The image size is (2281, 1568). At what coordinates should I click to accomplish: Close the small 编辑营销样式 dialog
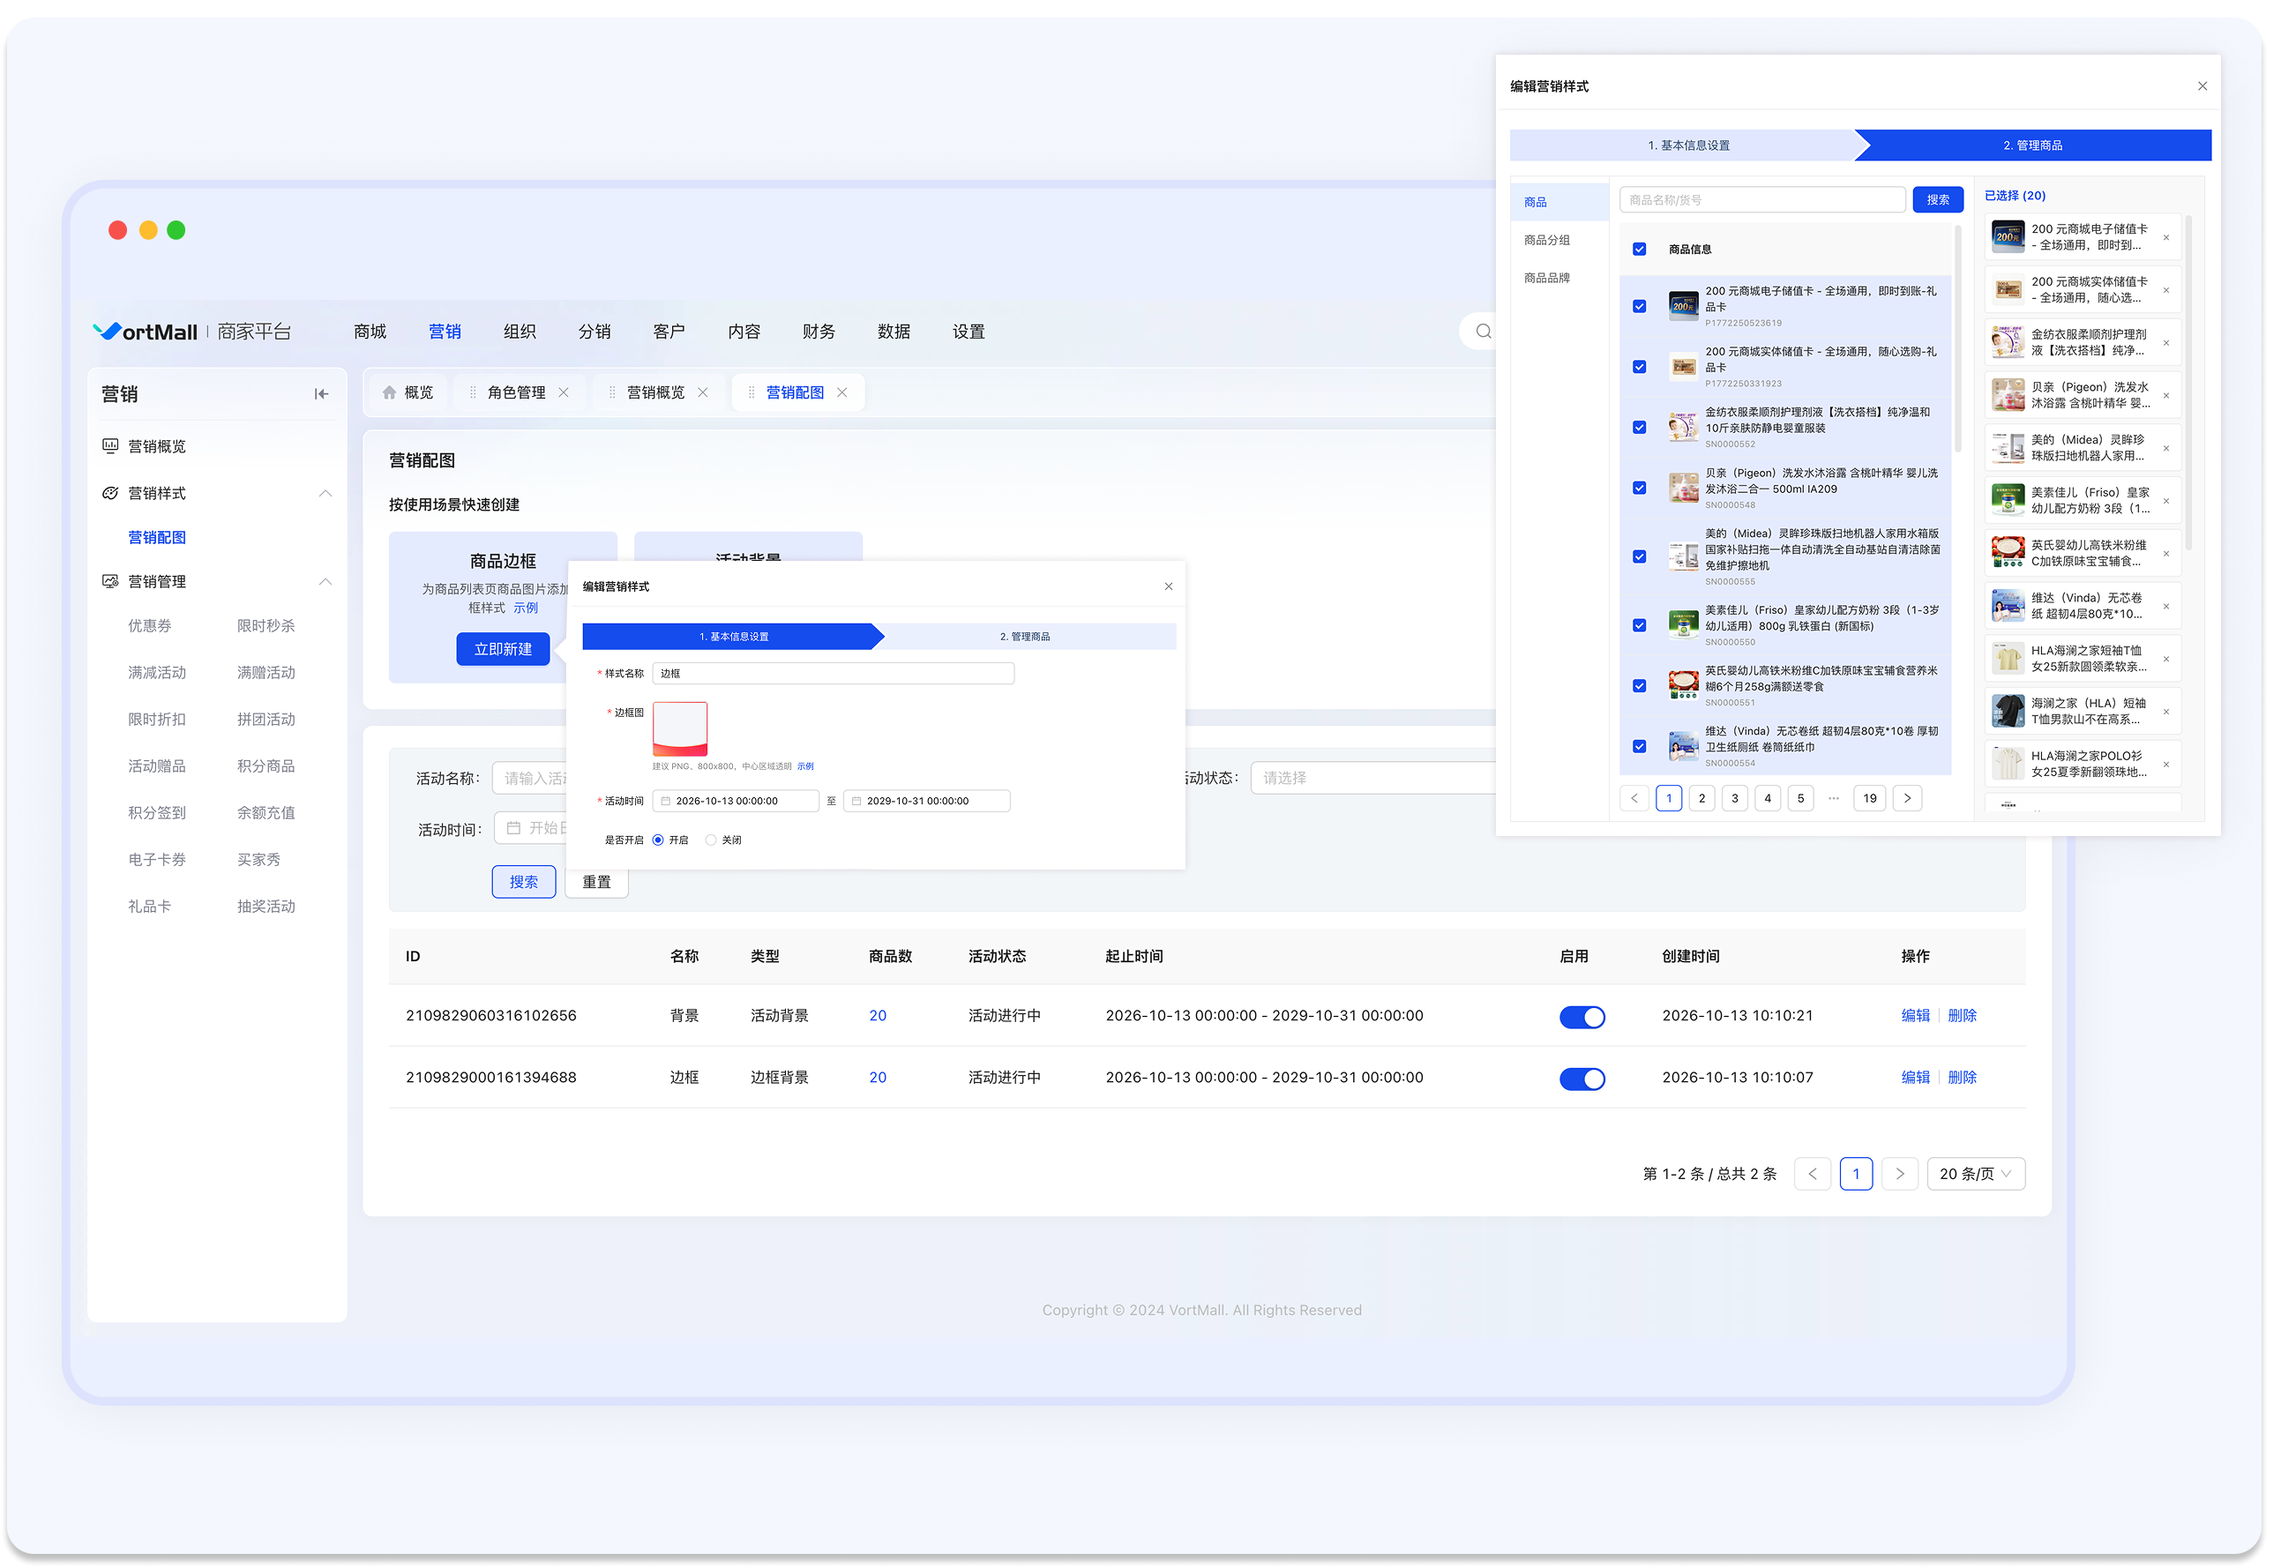pos(1169,587)
